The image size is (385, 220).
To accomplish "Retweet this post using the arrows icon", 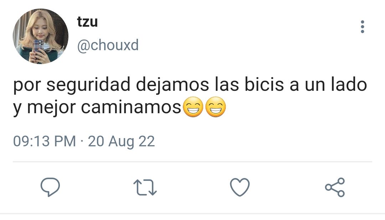I will pos(145,187).
